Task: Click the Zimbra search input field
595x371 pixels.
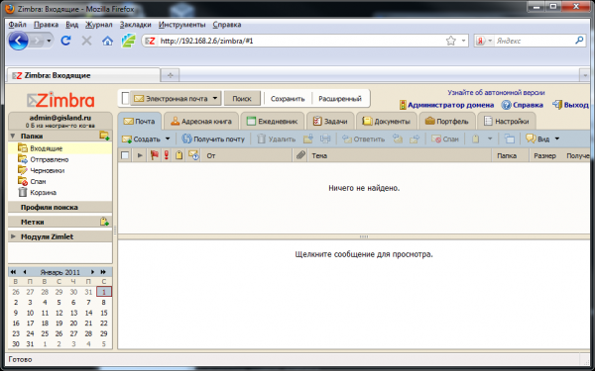Action: (x=126, y=98)
